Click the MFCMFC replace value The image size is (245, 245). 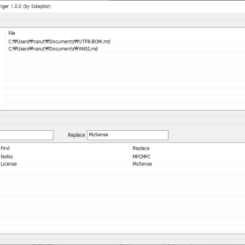coord(142,156)
